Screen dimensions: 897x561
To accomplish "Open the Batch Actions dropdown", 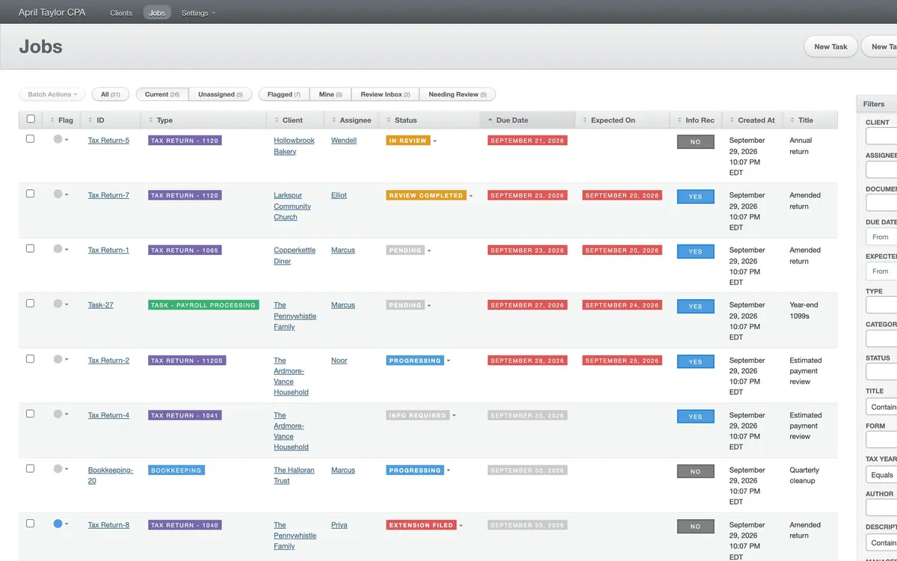I will click(x=52, y=94).
